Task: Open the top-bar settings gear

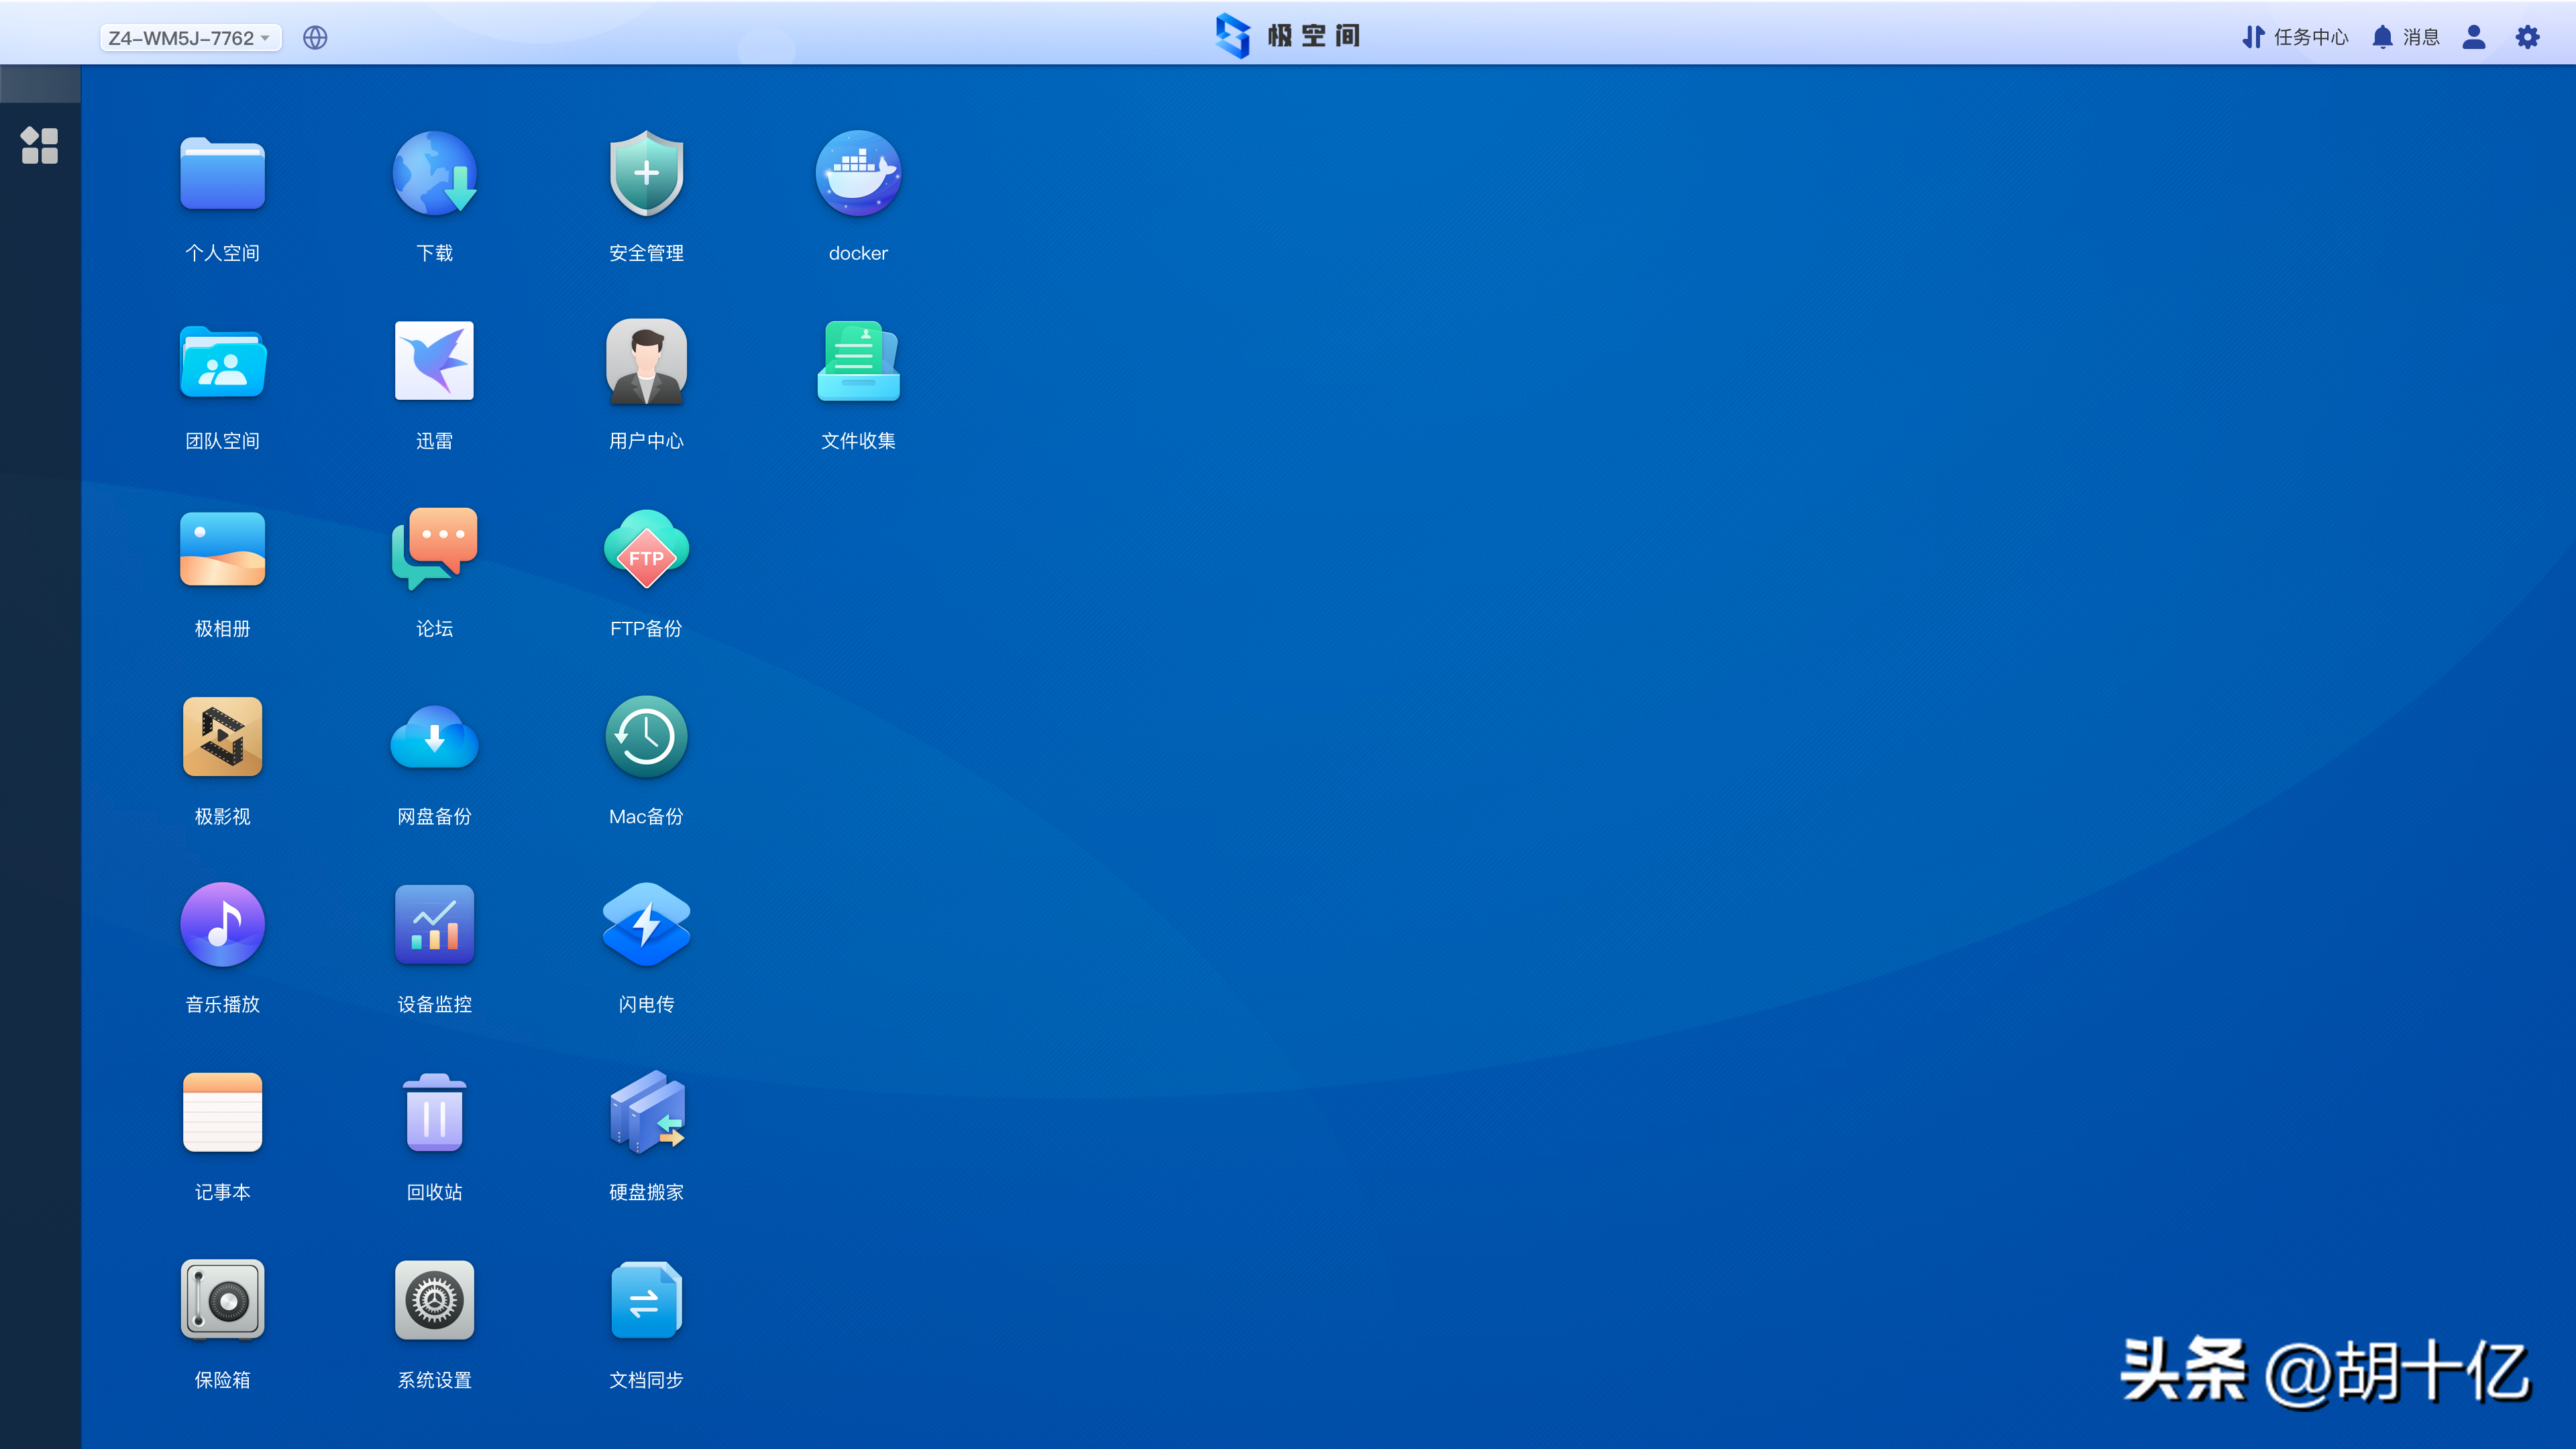Action: pos(2528,37)
